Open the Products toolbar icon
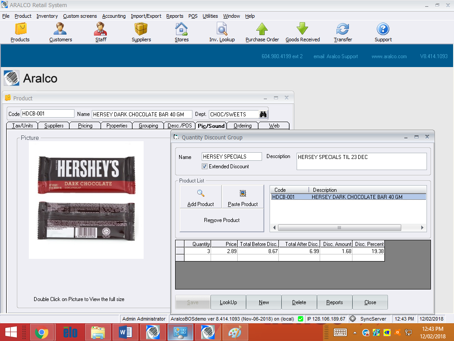This screenshot has height=341, width=454. [20, 32]
